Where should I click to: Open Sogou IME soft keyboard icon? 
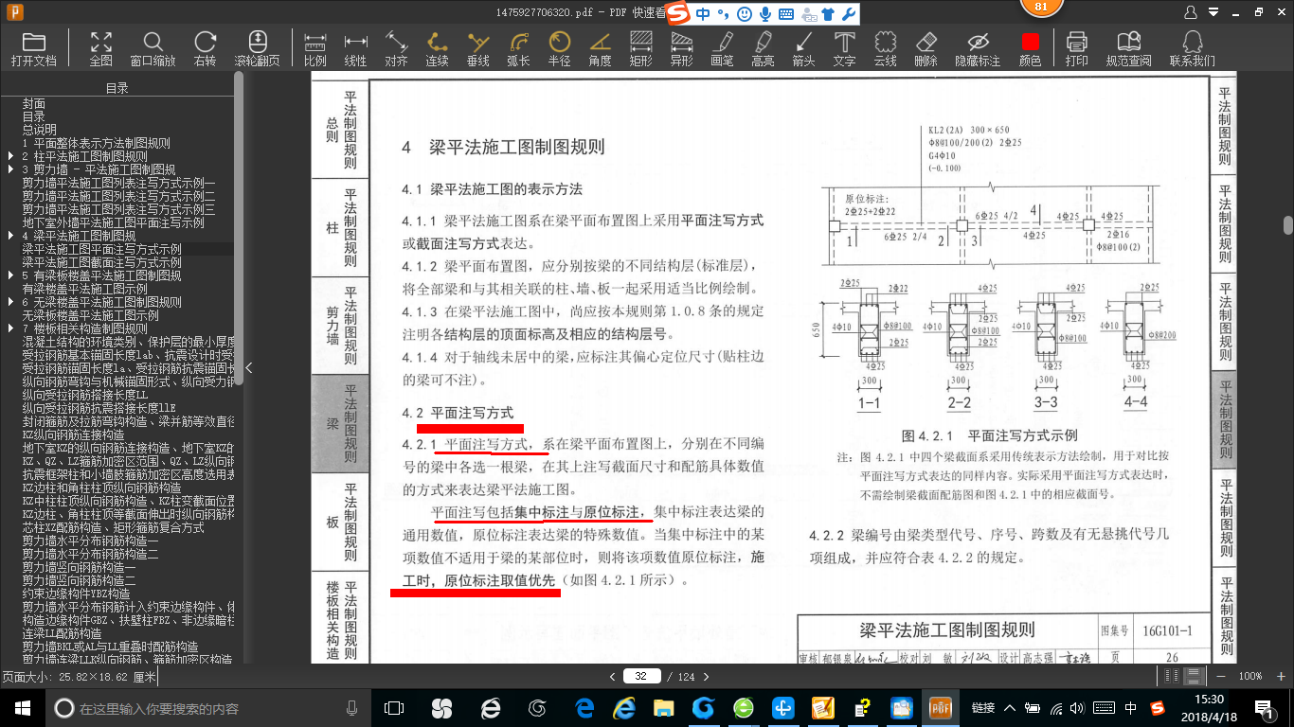785,14
